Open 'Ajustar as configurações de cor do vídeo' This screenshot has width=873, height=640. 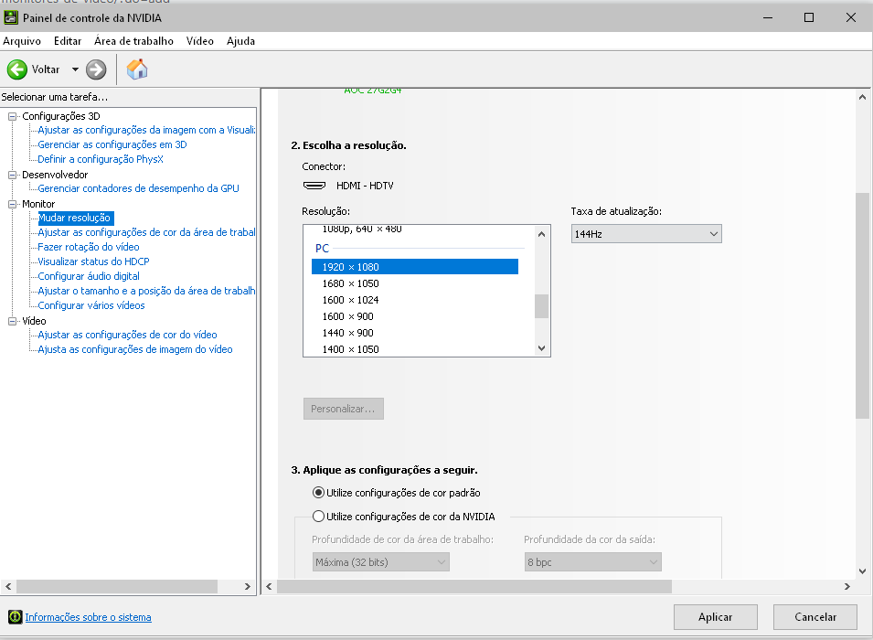pyautogui.click(x=127, y=335)
